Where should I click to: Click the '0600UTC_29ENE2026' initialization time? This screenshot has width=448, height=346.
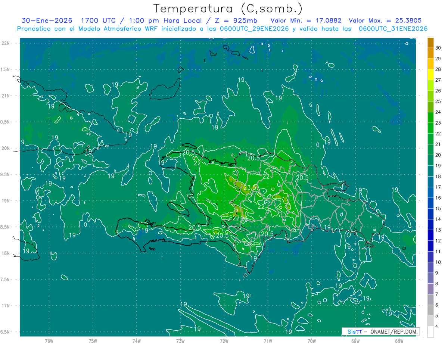[254, 29]
